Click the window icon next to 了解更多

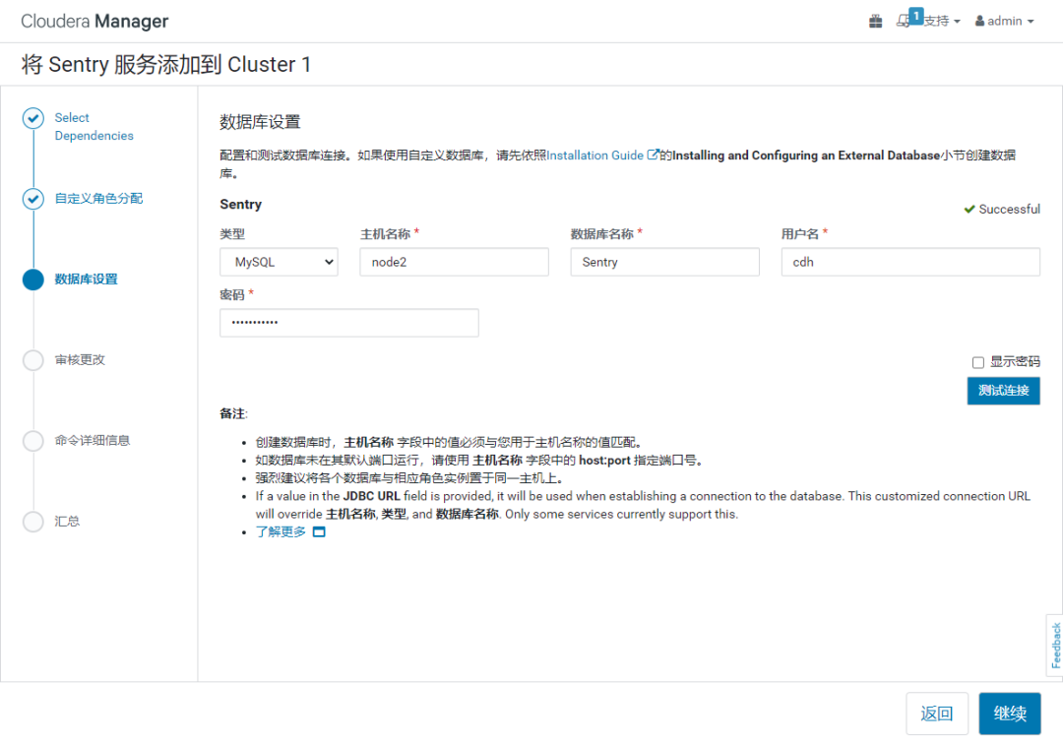pos(319,531)
